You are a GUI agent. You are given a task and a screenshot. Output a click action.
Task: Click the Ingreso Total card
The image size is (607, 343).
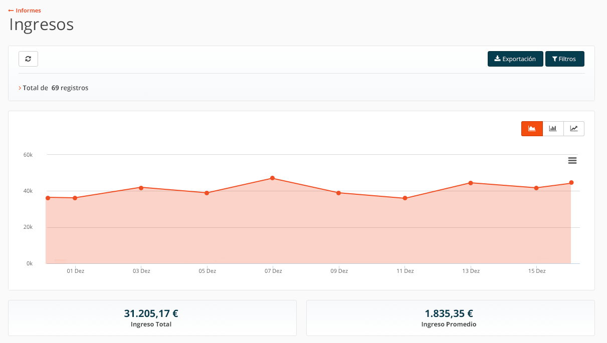152,318
